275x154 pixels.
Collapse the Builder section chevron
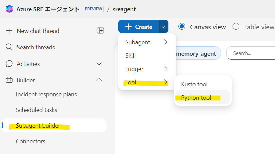99,80
